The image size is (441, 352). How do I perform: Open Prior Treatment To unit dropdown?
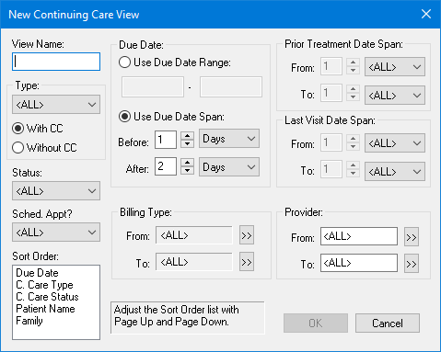(x=395, y=96)
